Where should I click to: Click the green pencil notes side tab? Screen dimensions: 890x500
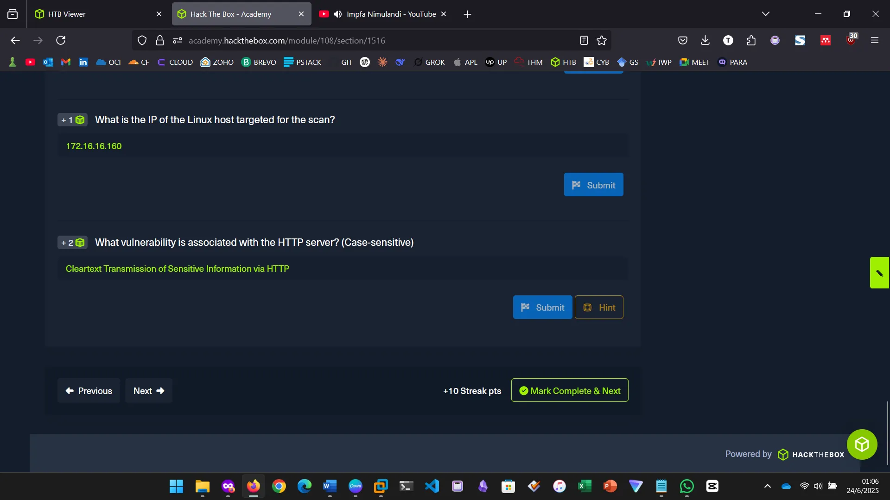click(x=879, y=273)
